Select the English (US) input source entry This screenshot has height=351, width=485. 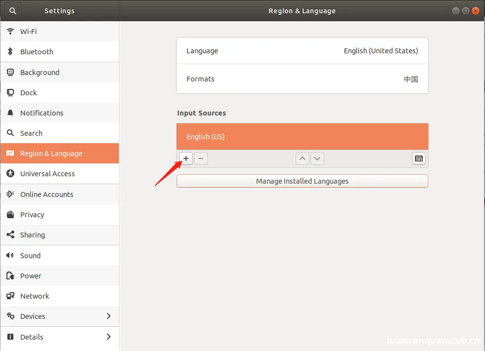pyautogui.click(x=302, y=136)
